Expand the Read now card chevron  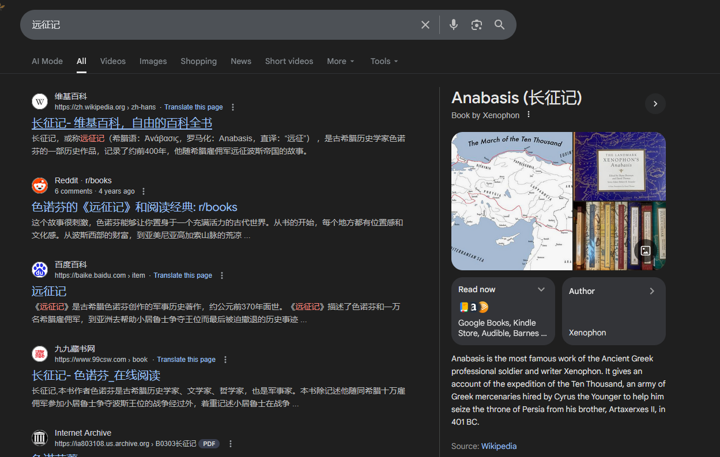[x=541, y=289]
